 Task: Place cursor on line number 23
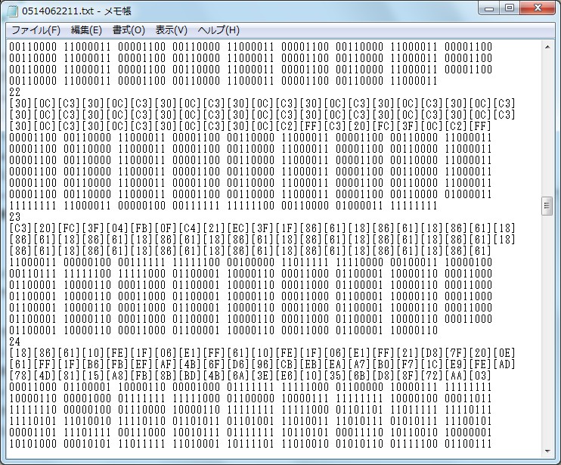[x=14, y=217]
